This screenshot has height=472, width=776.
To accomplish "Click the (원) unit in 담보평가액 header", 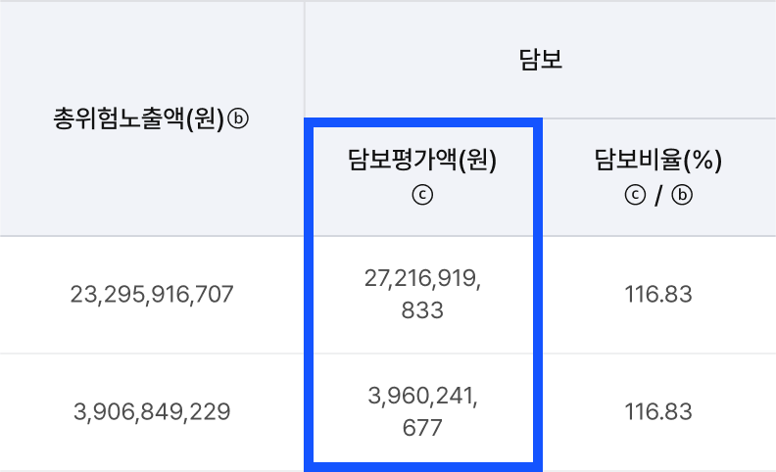I will click(x=476, y=160).
